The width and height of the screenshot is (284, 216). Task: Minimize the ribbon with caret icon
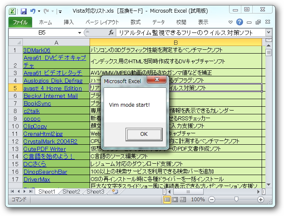[x=230, y=22]
